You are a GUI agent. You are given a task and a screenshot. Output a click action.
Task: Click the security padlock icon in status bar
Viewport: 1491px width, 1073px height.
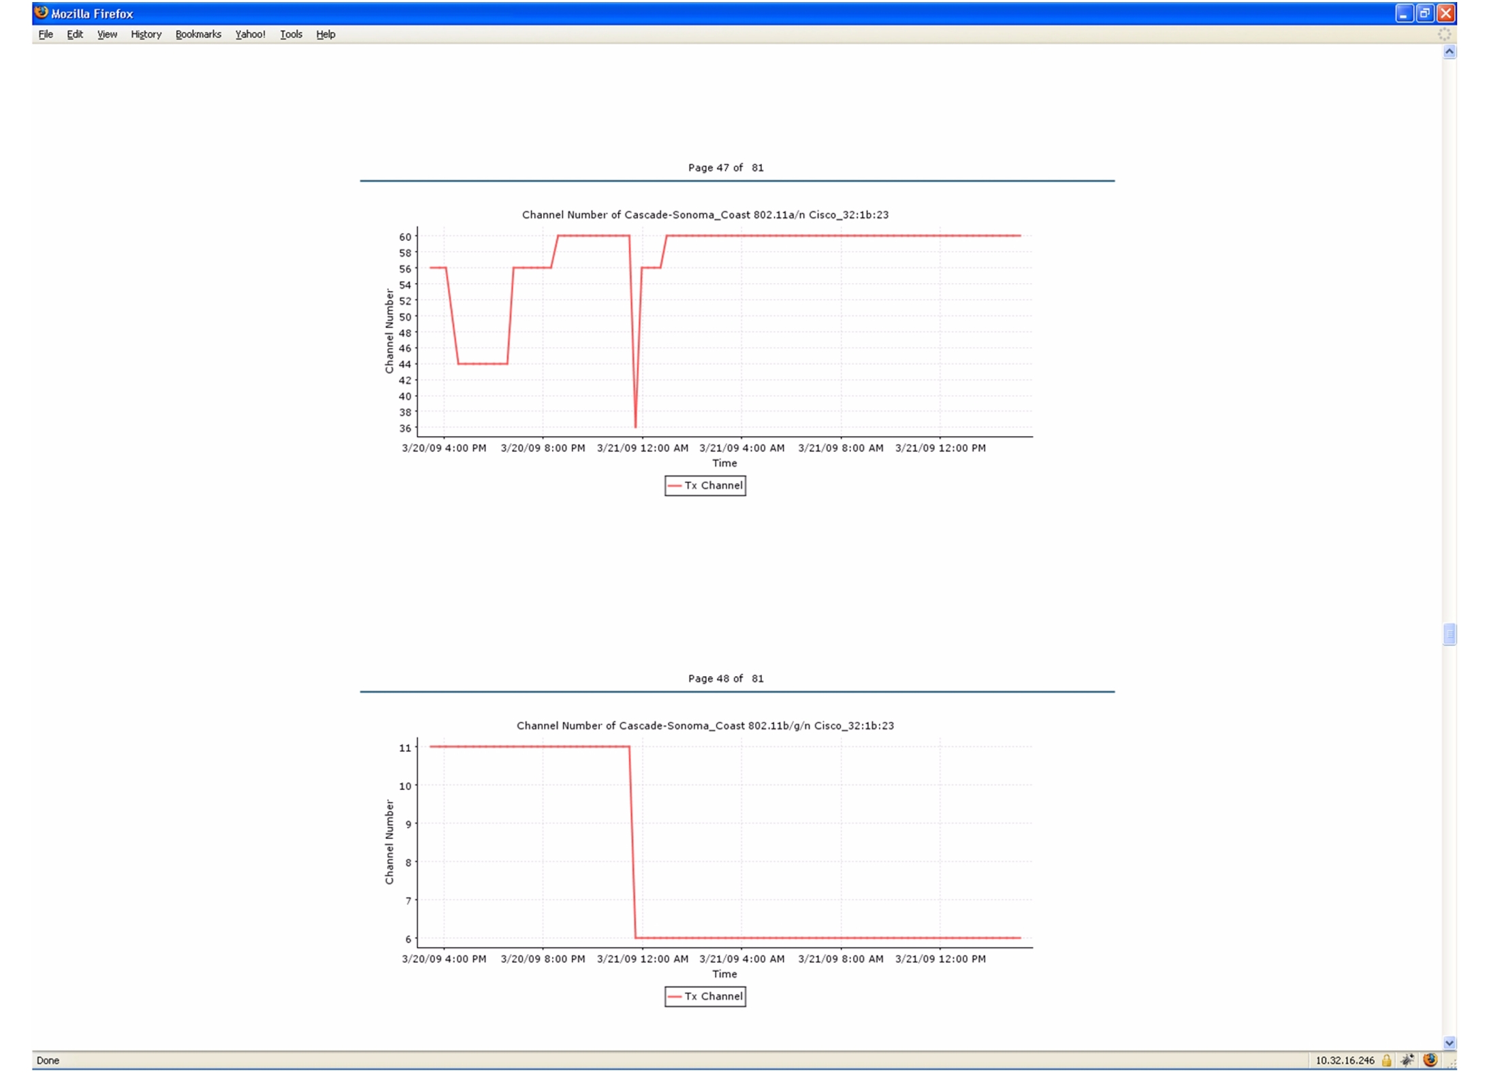point(1386,1060)
